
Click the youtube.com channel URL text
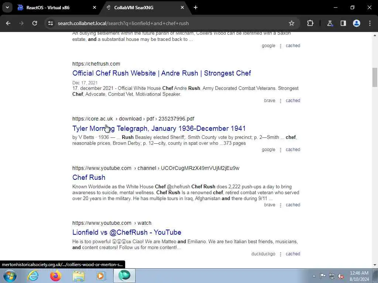[x=156, y=168]
